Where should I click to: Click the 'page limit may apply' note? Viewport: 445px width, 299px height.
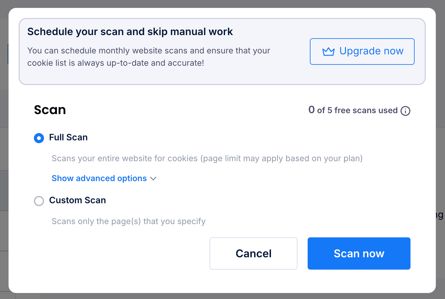tap(281, 158)
